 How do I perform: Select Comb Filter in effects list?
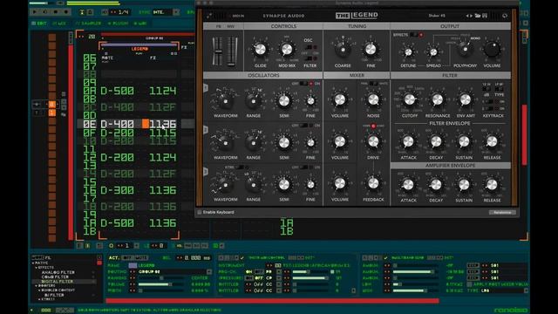(x=55, y=277)
